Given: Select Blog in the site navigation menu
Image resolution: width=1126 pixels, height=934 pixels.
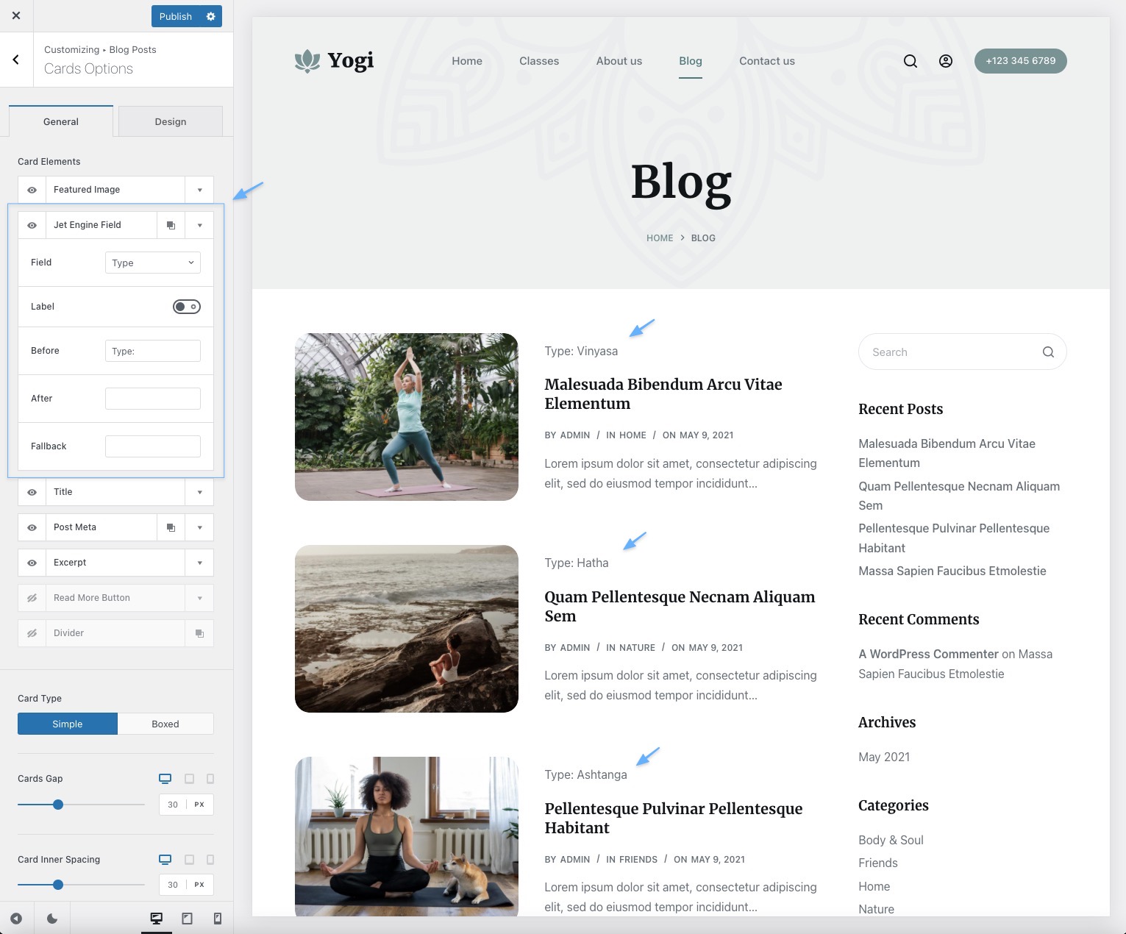Looking at the screenshot, I should tap(690, 61).
